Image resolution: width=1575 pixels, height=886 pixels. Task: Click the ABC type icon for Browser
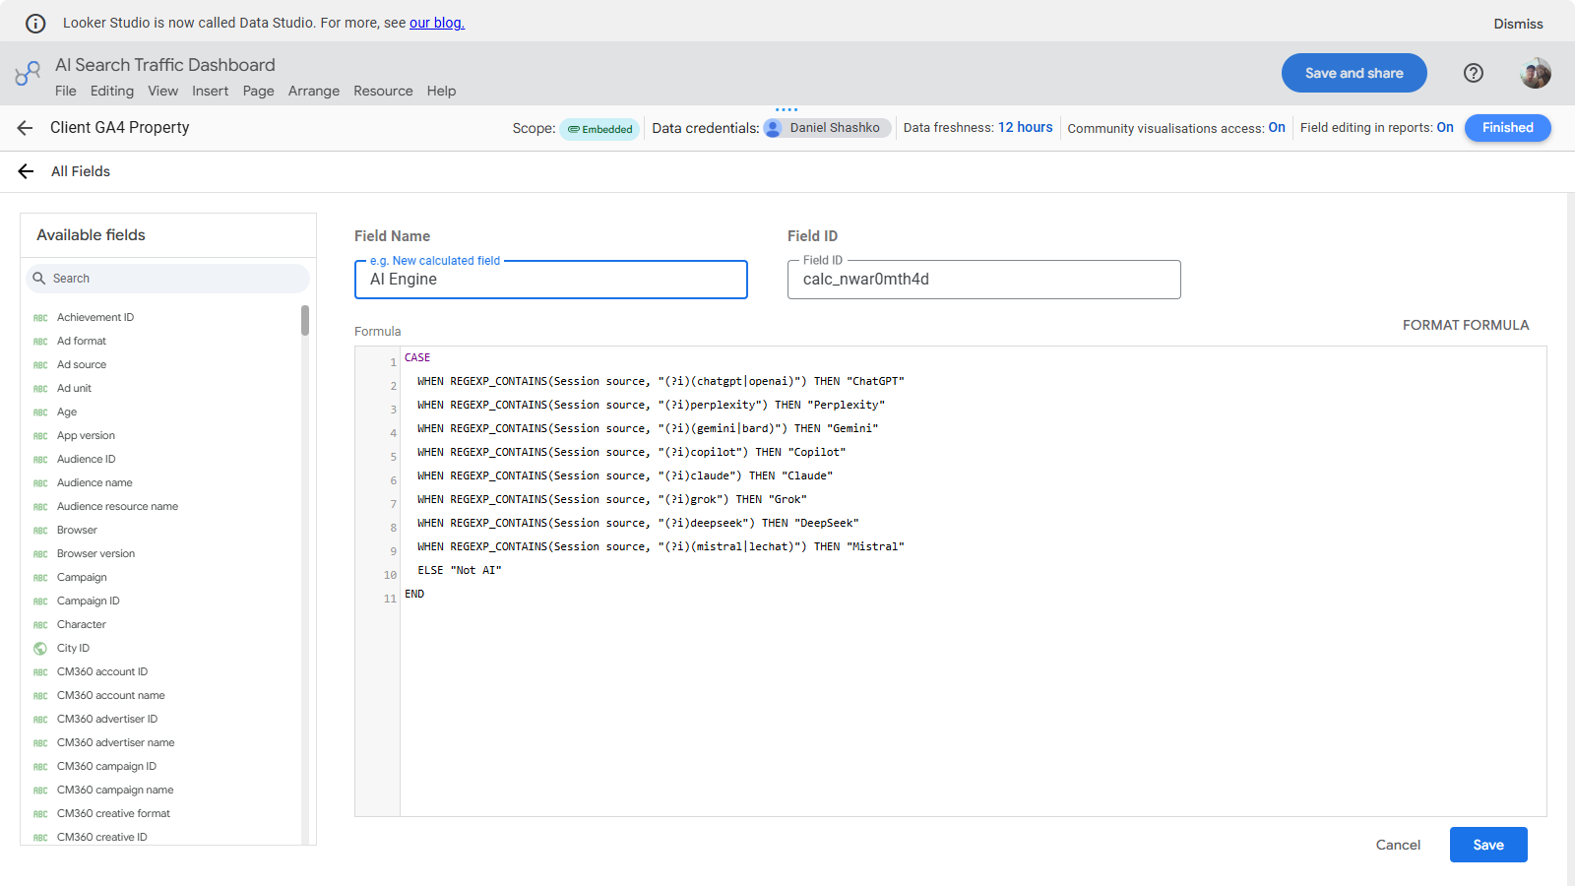40,531
